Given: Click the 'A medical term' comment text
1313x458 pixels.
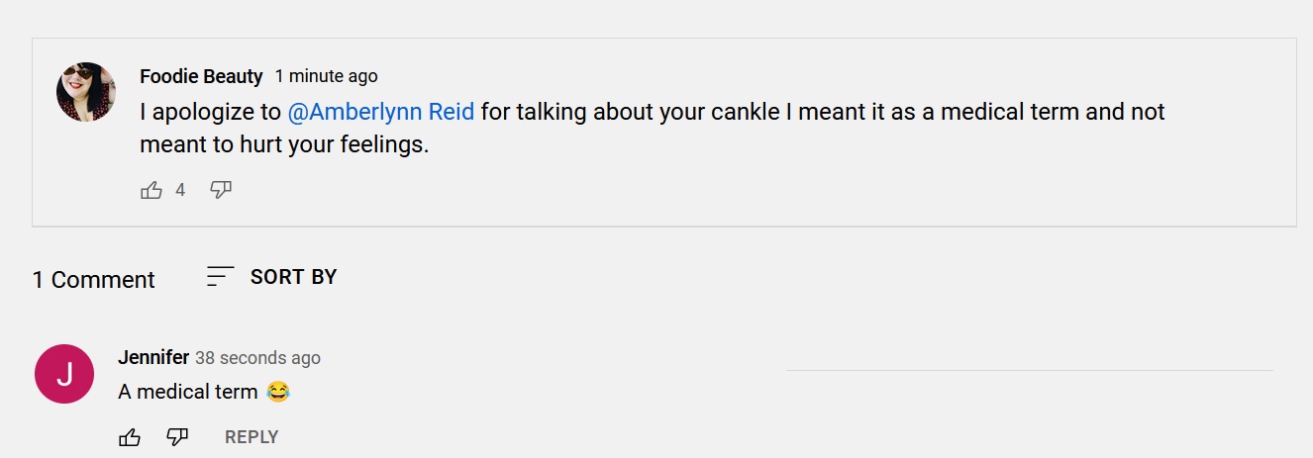Looking at the screenshot, I should (187, 392).
